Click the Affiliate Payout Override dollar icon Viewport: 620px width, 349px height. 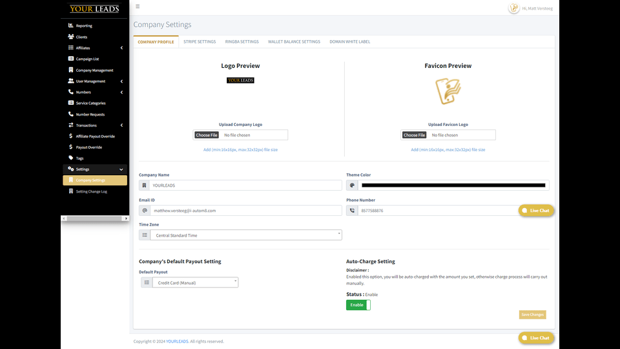coord(71,136)
